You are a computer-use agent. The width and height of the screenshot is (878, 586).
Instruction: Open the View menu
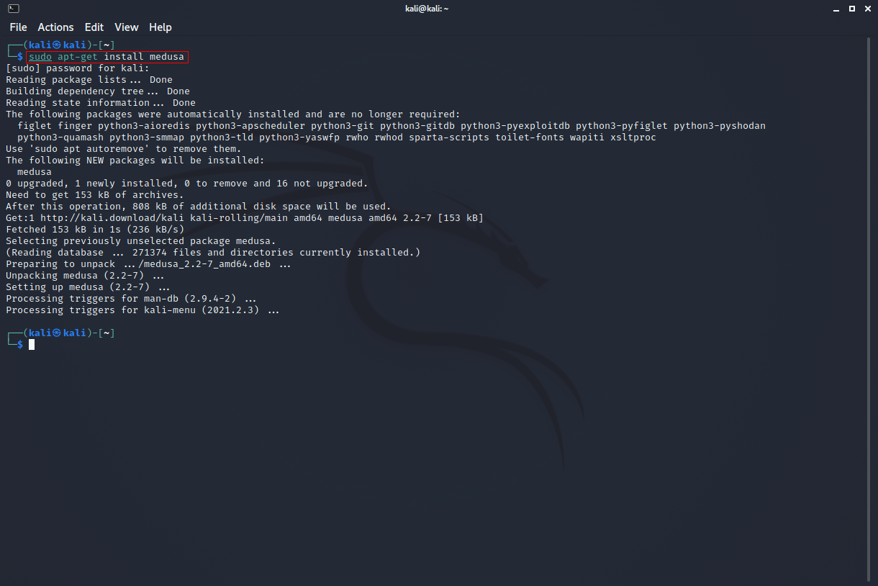(x=126, y=27)
